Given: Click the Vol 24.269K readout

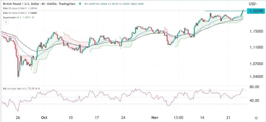Looking at the screenshot, I should (x=136, y=4).
